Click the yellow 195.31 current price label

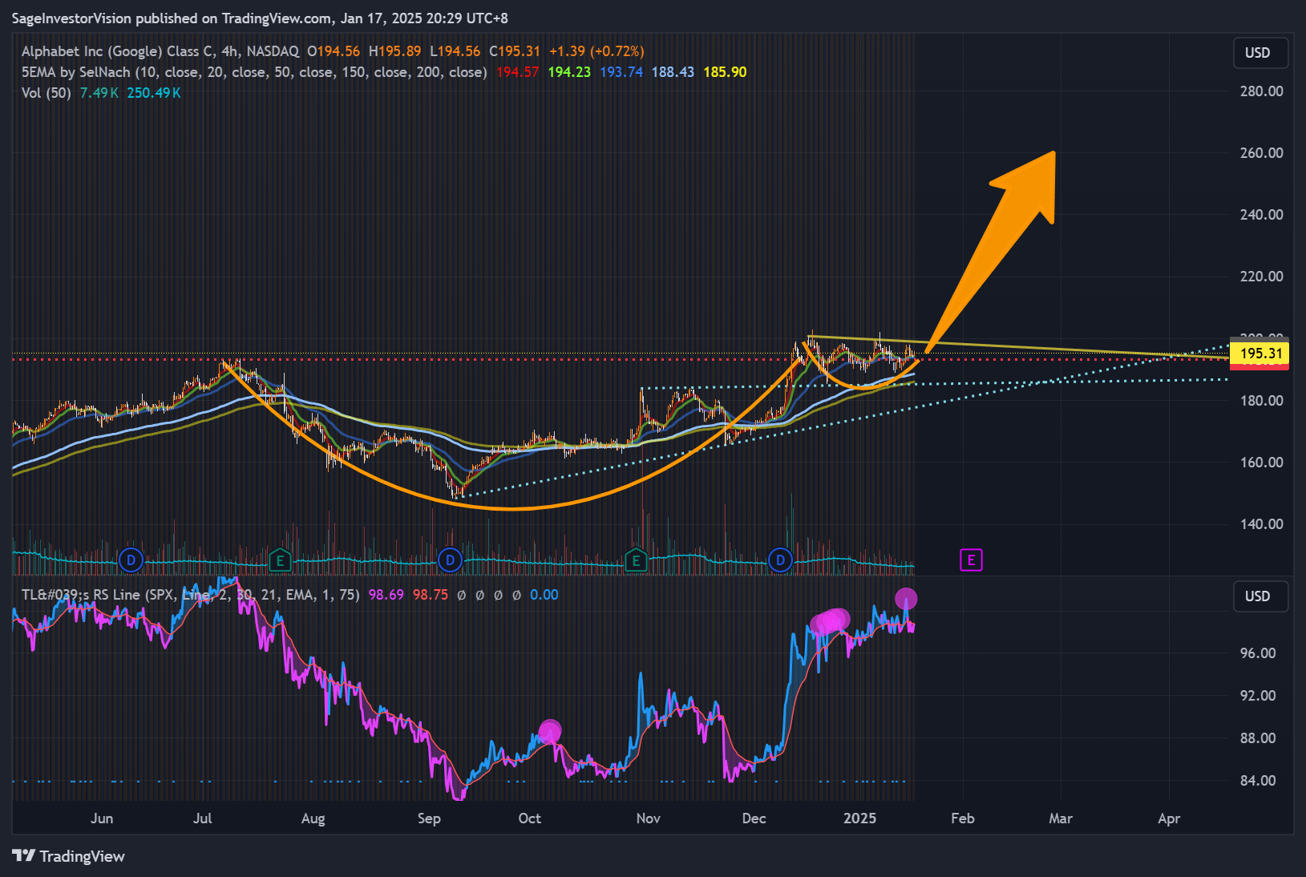click(1260, 354)
